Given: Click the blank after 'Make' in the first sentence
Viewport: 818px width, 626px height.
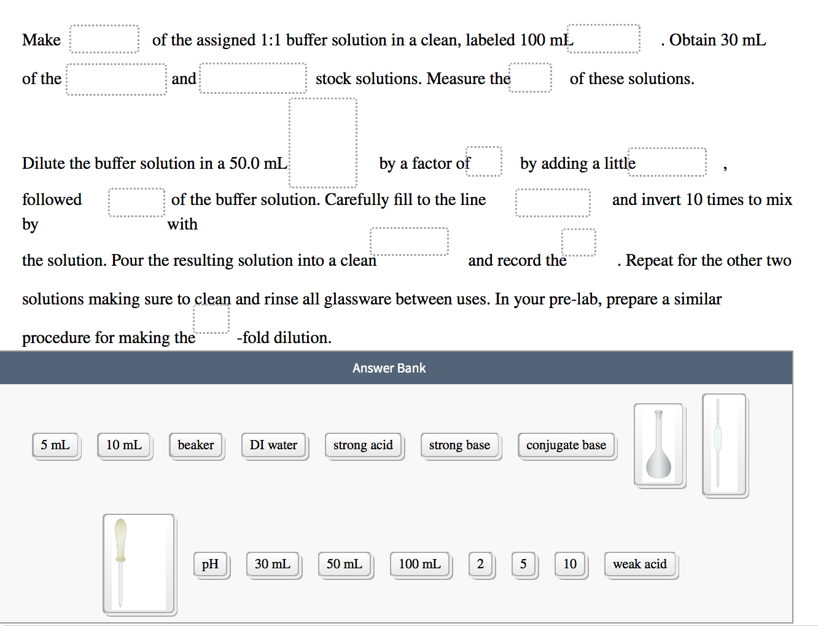Looking at the screenshot, I should [x=104, y=39].
